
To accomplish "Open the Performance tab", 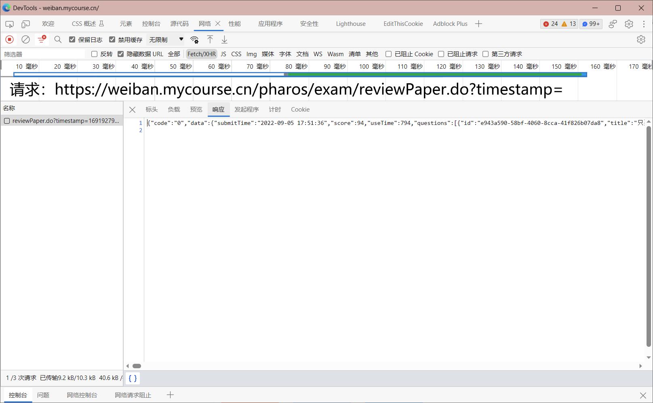I will pos(234,24).
